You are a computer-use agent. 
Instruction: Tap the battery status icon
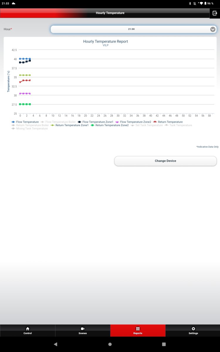pos(205,4)
